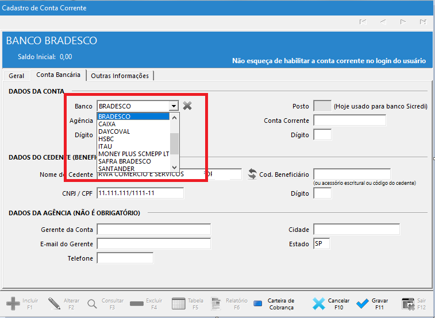The height and width of the screenshot is (318, 435).
Task: Open Carteira de Cobrança
Action: (274, 304)
